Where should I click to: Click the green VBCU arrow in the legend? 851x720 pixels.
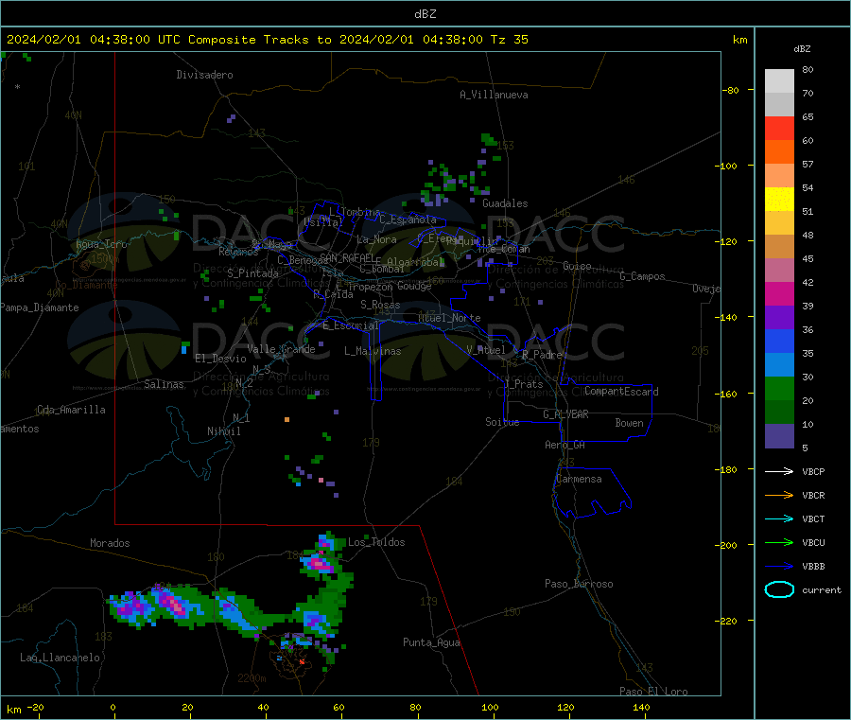(779, 542)
